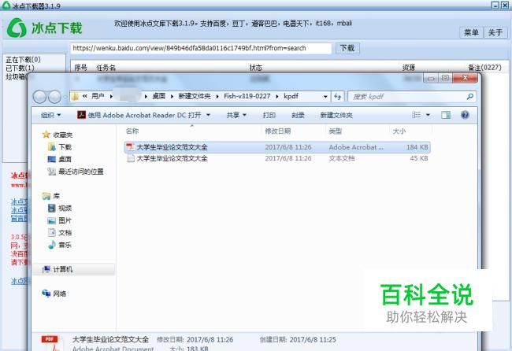Click the Explorer back navigation button

(39, 97)
